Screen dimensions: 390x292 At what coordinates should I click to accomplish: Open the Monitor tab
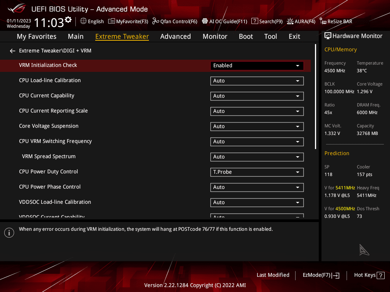coord(215,36)
